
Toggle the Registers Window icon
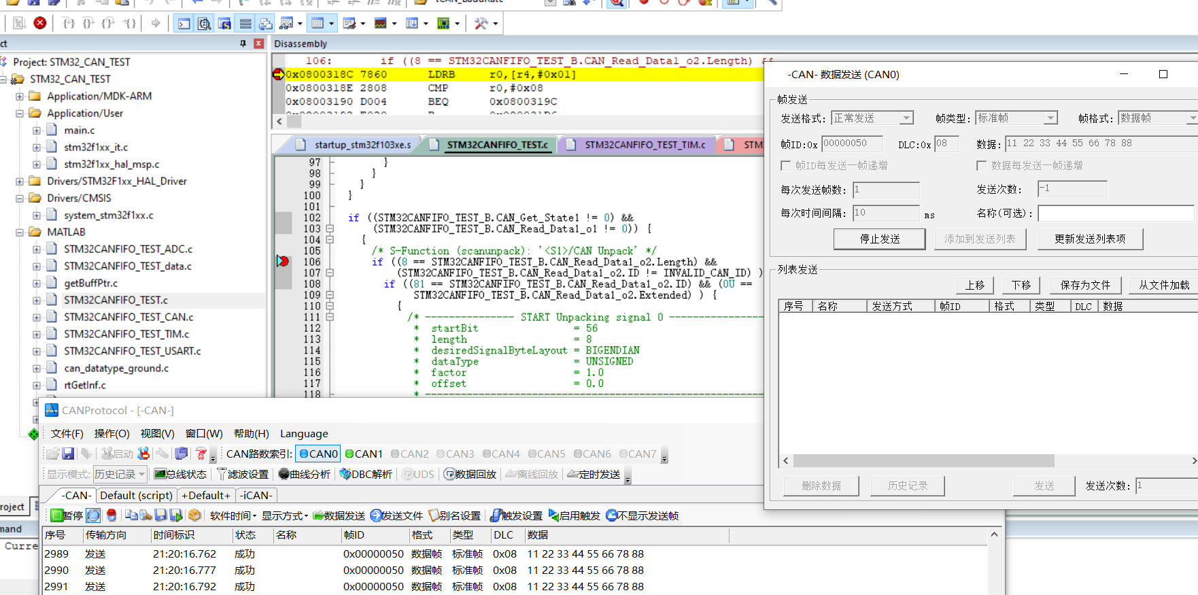pyautogui.click(x=245, y=24)
